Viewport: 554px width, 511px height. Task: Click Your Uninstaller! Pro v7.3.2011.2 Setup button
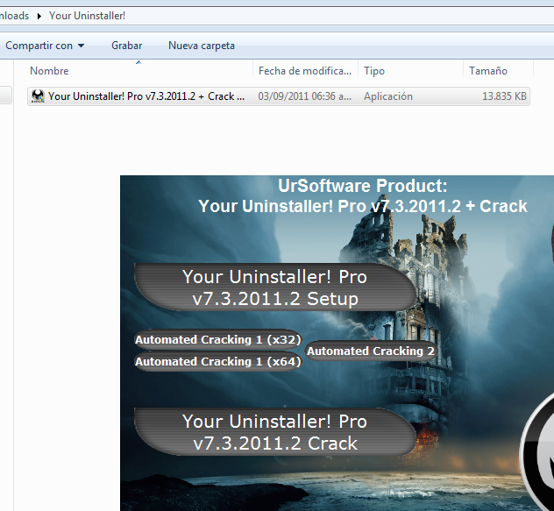(x=275, y=287)
